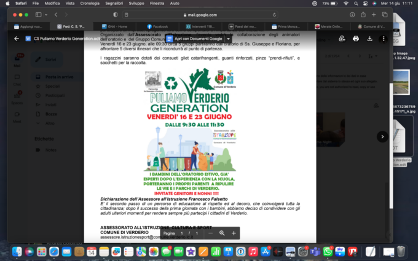
Task: Open a new Safari tab
Action: click(374, 15)
